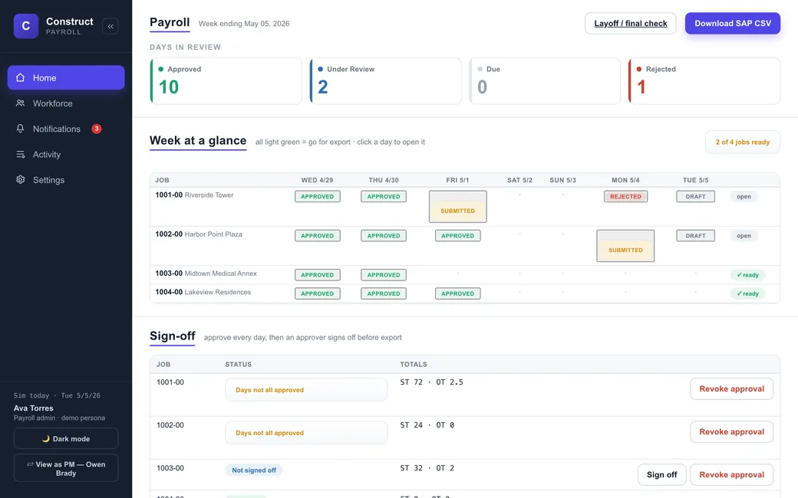The image size is (798, 498).
Task: Go to the Activity page
Action: [66, 155]
